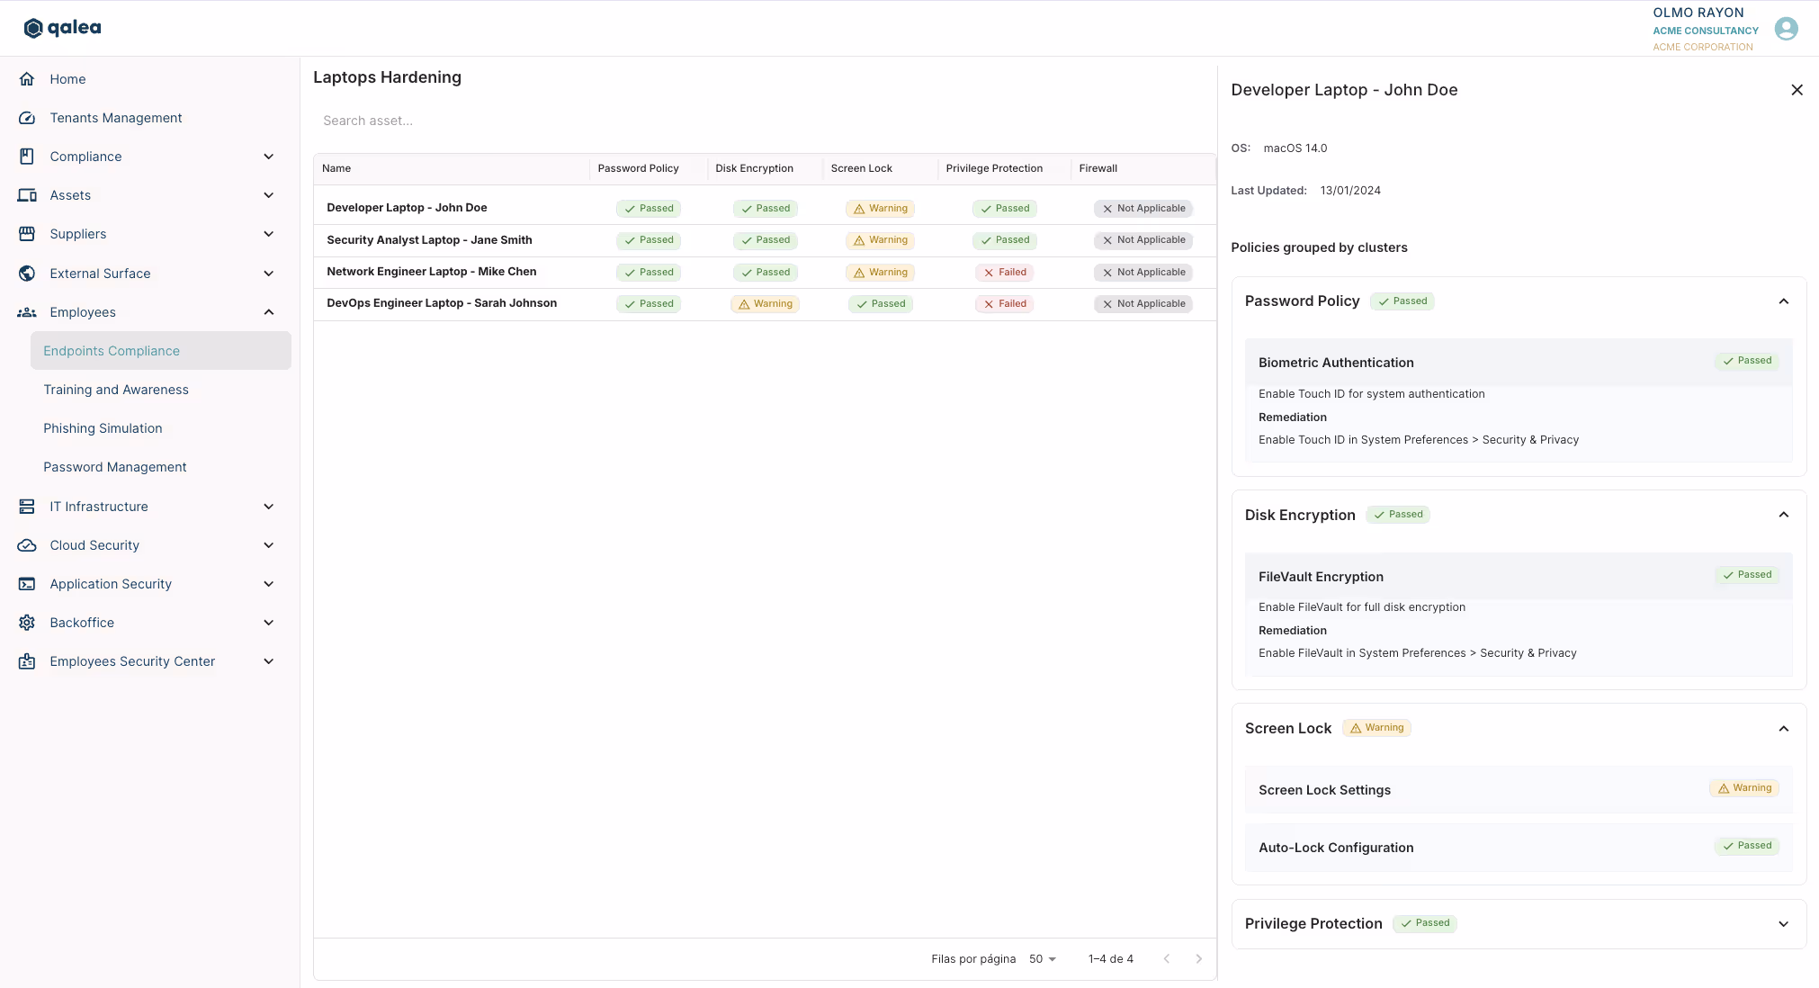The width and height of the screenshot is (1819, 988).
Task: Click the qalea logo
Action: (62, 28)
